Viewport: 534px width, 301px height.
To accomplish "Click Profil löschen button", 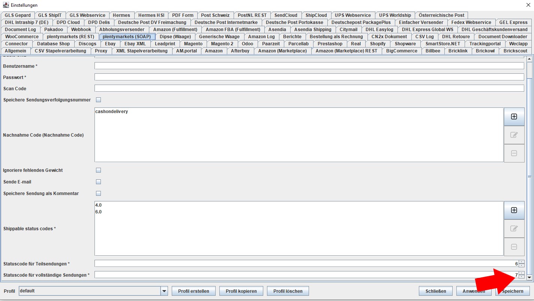I will (288, 291).
